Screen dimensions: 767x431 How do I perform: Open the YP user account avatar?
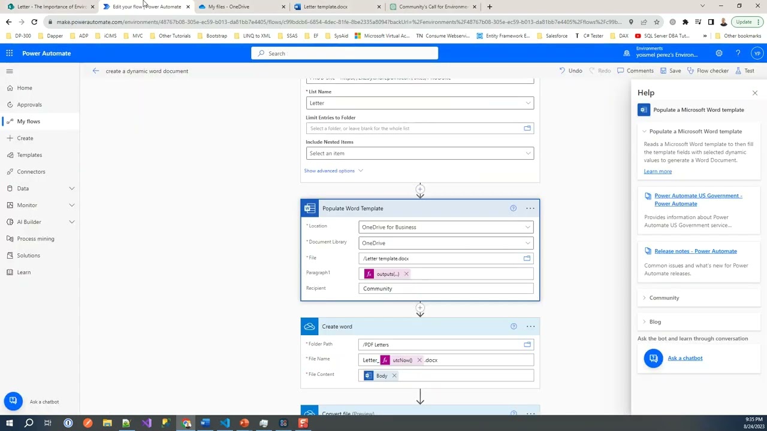757,53
